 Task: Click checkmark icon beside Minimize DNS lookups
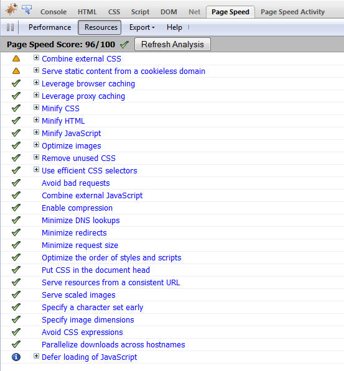pos(16,220)
